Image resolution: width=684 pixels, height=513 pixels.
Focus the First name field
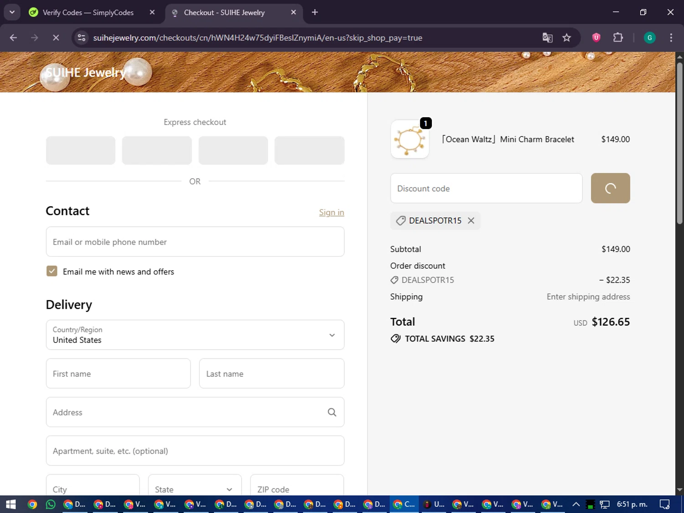tap(118, 373)
